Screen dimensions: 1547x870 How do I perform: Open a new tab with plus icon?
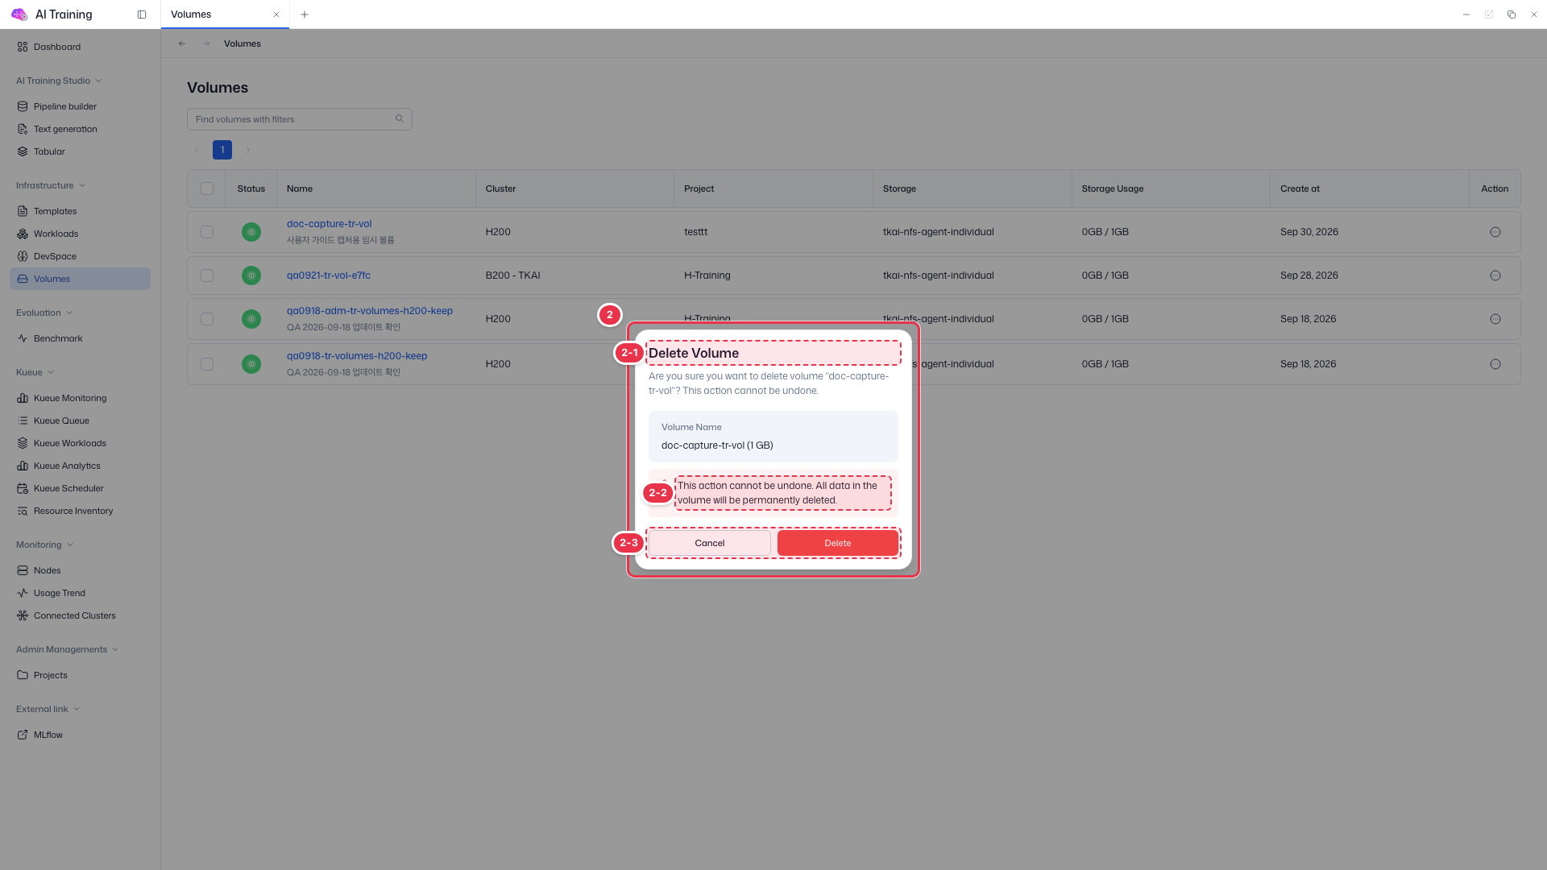point(305,14)
